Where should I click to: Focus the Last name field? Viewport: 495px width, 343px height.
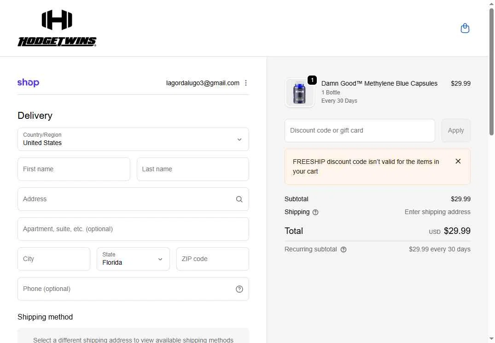pos(193,169)
